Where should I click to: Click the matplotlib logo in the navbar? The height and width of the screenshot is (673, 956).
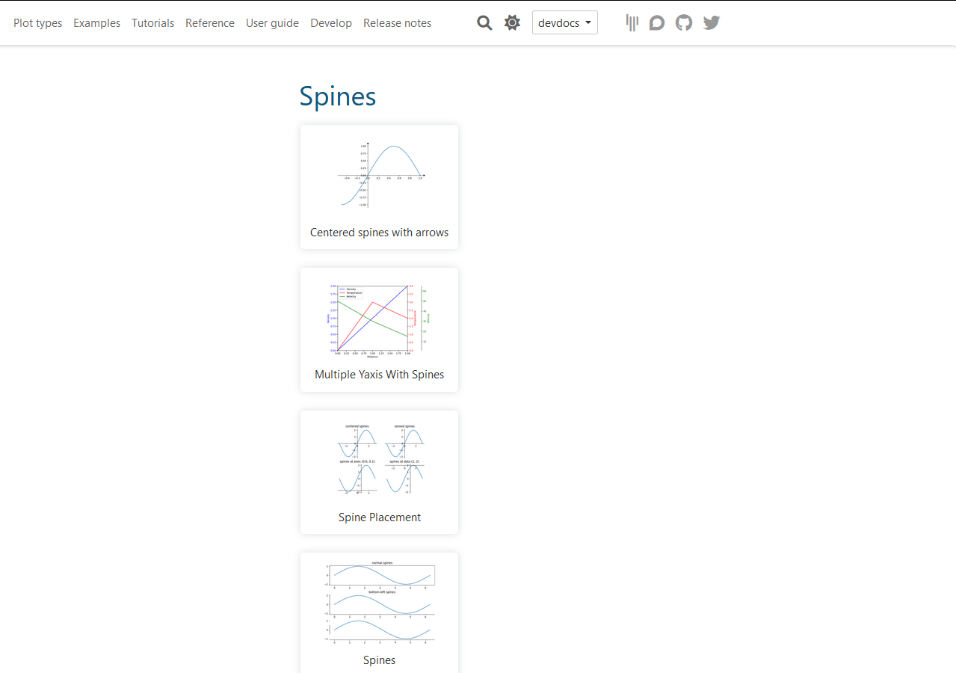[x=632, y=22]
